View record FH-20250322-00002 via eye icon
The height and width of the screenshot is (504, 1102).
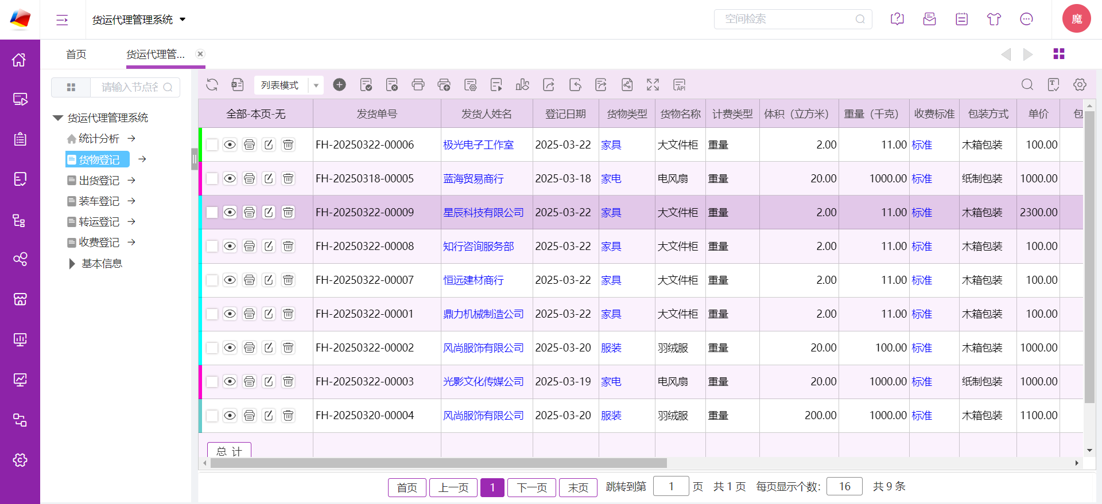point(230,347)
